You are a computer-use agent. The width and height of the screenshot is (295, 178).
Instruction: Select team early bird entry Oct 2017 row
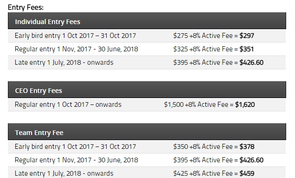pos(147,147)
